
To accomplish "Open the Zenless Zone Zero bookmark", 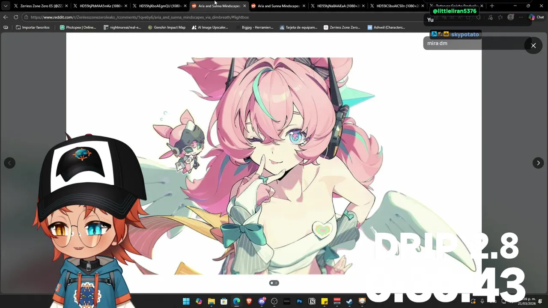I will click(x=342, y=27).
